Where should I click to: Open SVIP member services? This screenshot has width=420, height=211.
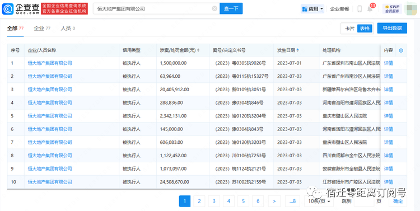(392, 9)
